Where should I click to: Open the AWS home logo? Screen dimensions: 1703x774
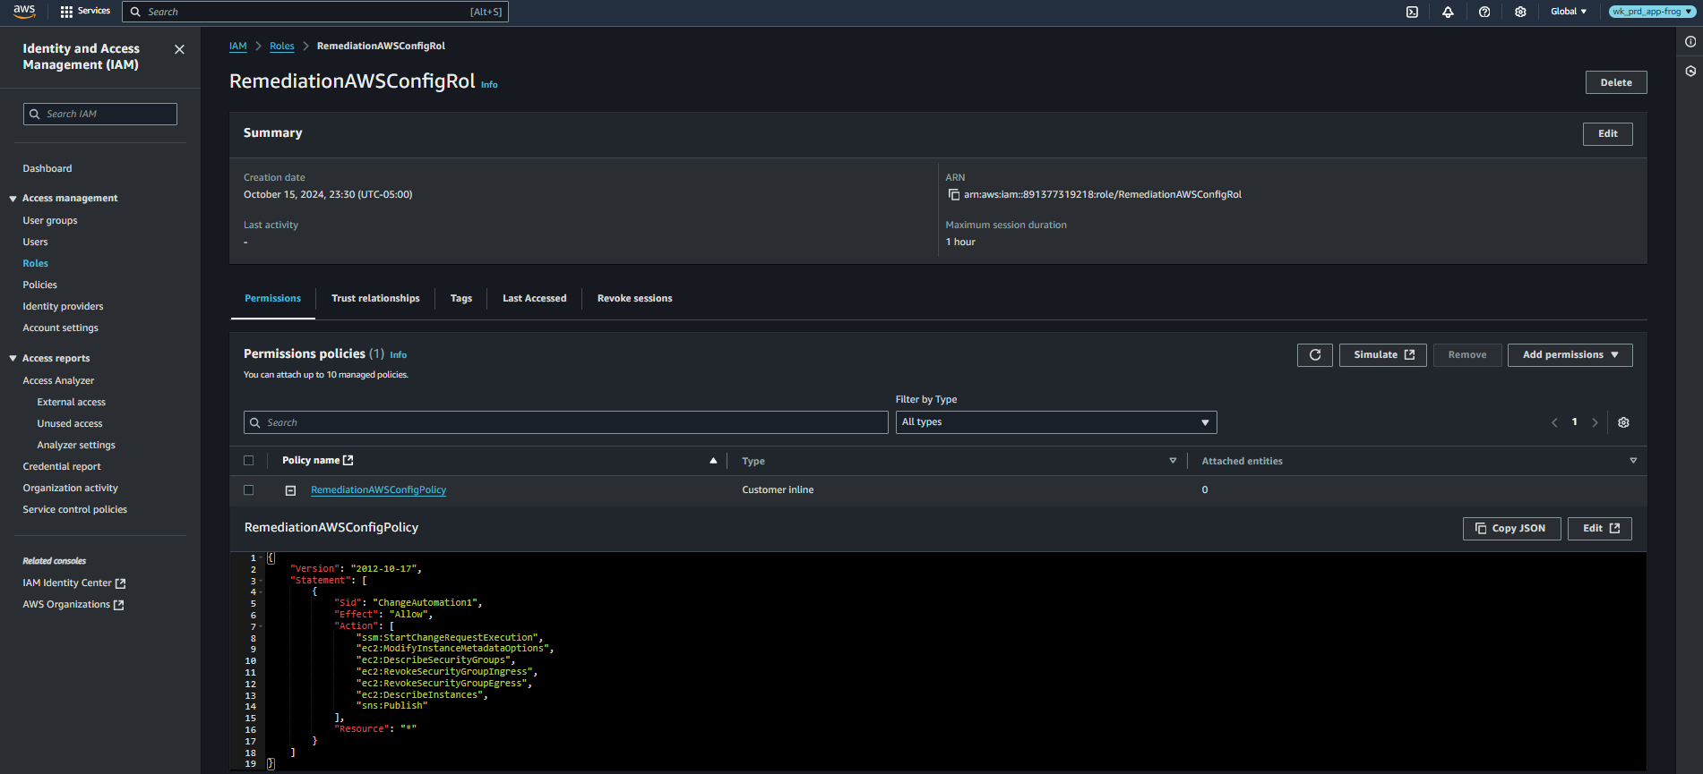pos(24,12)
